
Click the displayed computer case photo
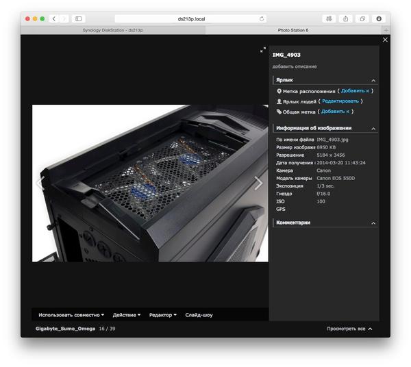click(x=150, y=183)
